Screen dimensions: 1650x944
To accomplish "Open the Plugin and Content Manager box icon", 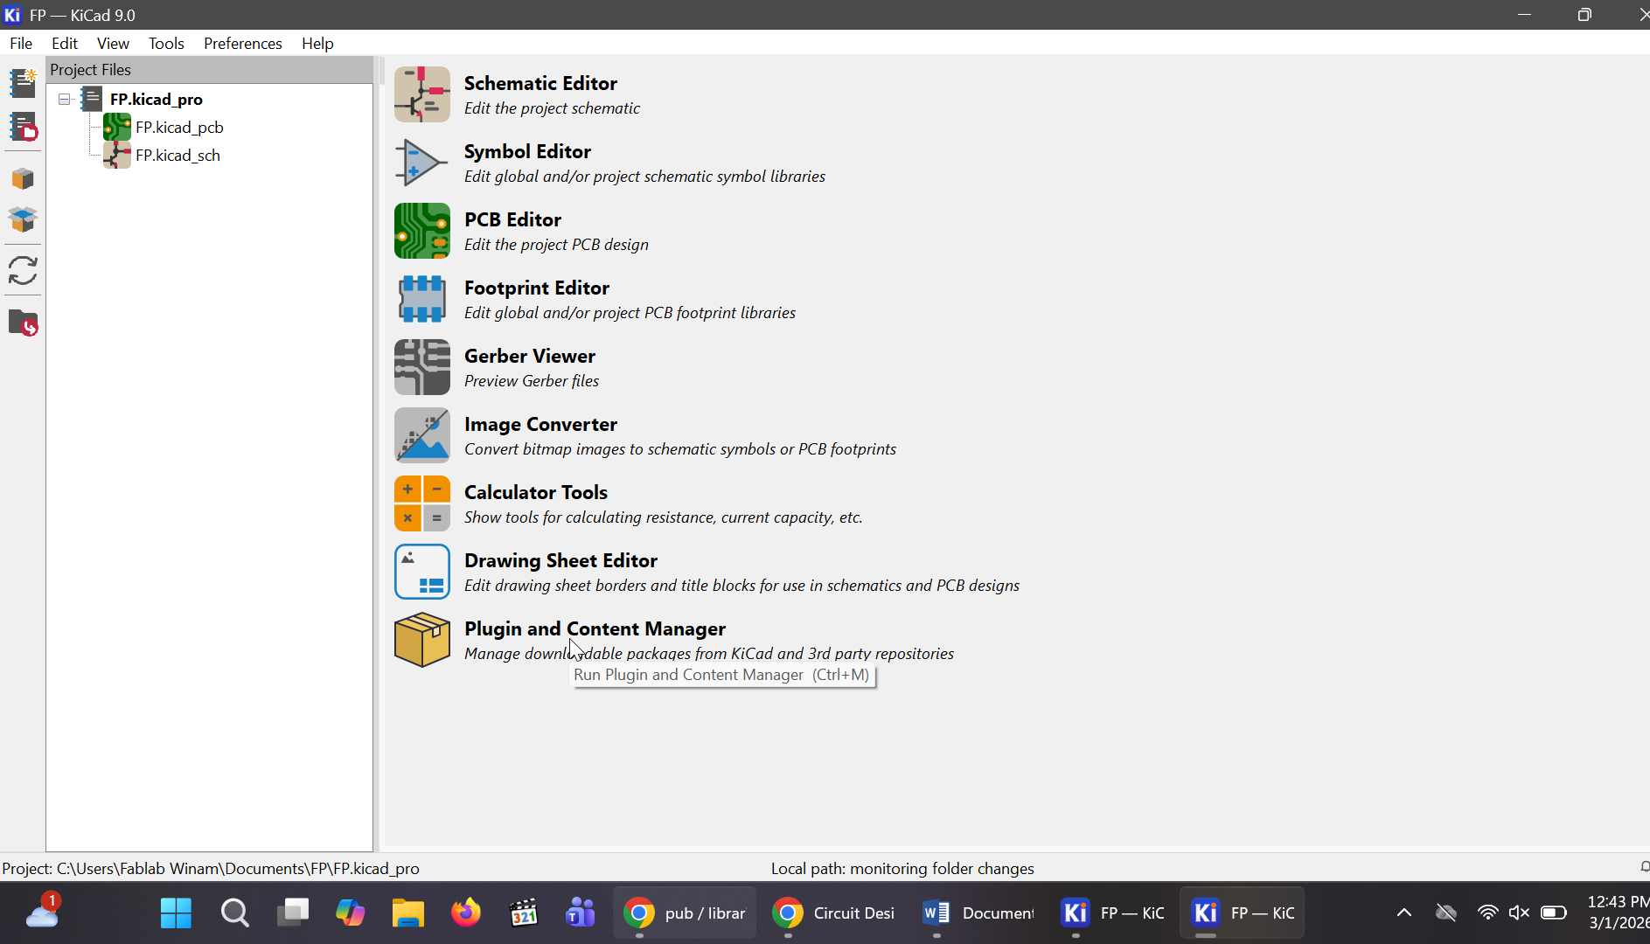I will (x=421, y=640).
